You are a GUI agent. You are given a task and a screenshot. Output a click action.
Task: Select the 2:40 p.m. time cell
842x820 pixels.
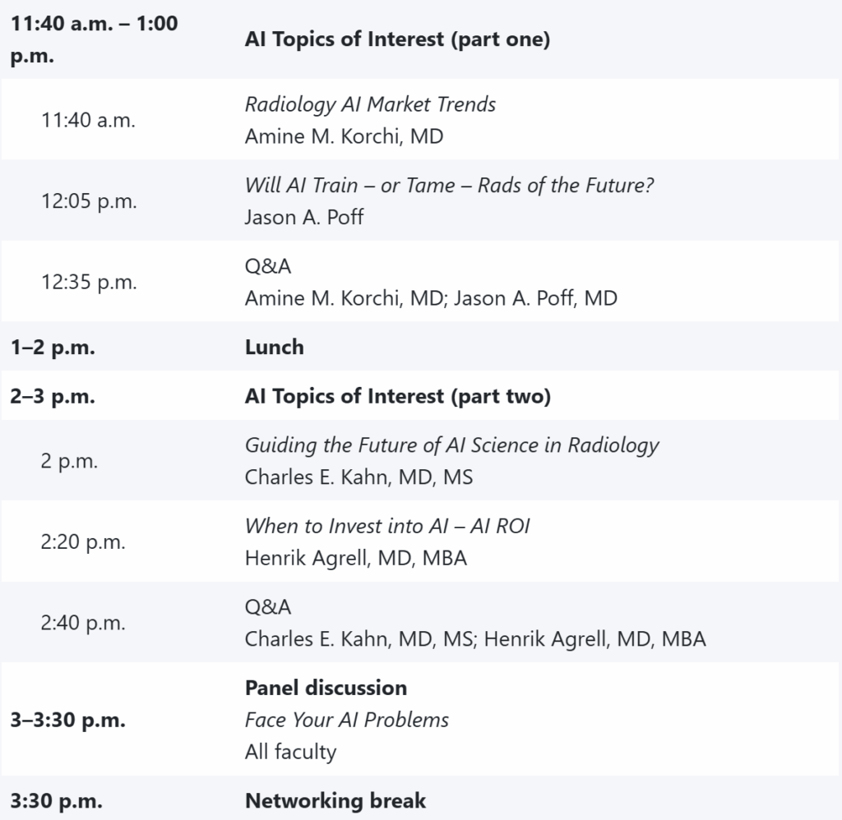pos(83,623)
